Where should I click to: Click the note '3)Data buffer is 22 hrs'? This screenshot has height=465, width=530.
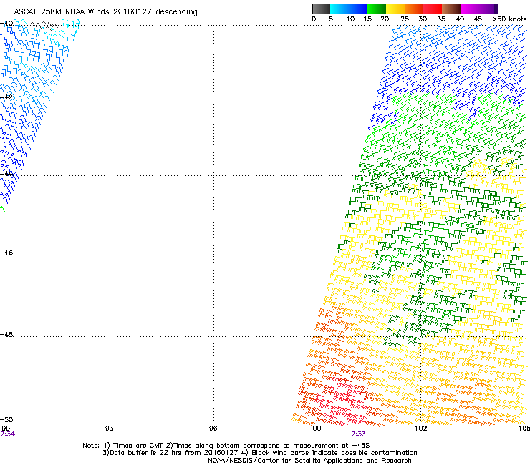[172, 453]
